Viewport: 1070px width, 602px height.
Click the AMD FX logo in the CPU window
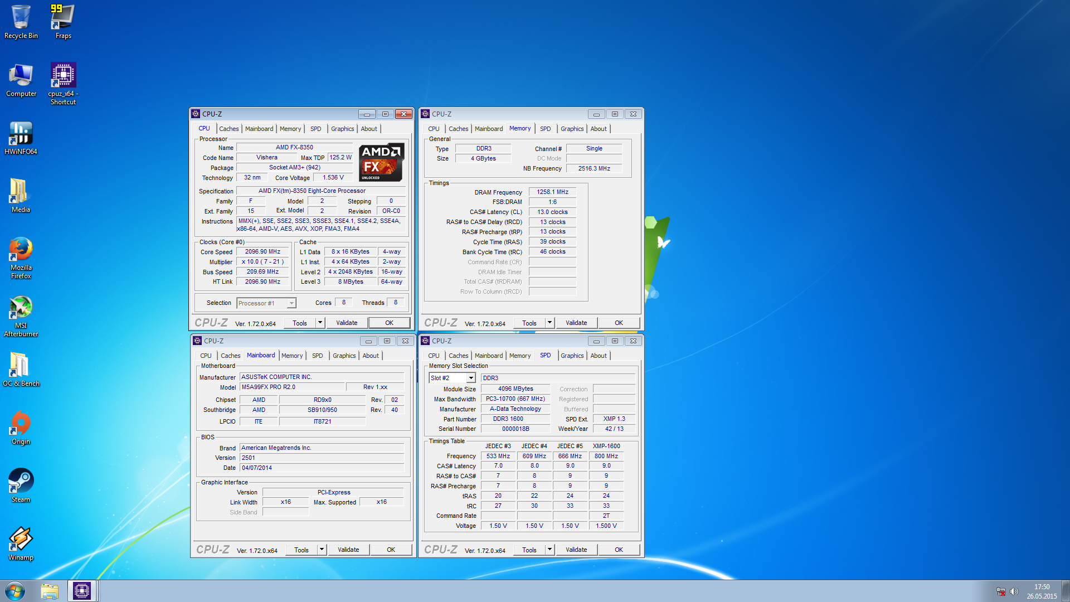[382, 162]
